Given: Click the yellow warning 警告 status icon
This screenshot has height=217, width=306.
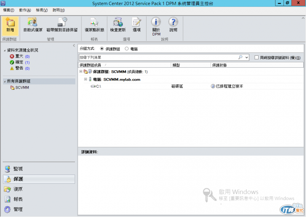Looking at the screenshot, I should point(12,68).
